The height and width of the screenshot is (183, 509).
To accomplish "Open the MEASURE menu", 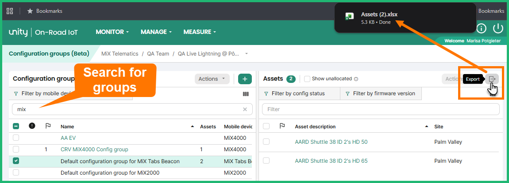I will click(x=200, y=32).
